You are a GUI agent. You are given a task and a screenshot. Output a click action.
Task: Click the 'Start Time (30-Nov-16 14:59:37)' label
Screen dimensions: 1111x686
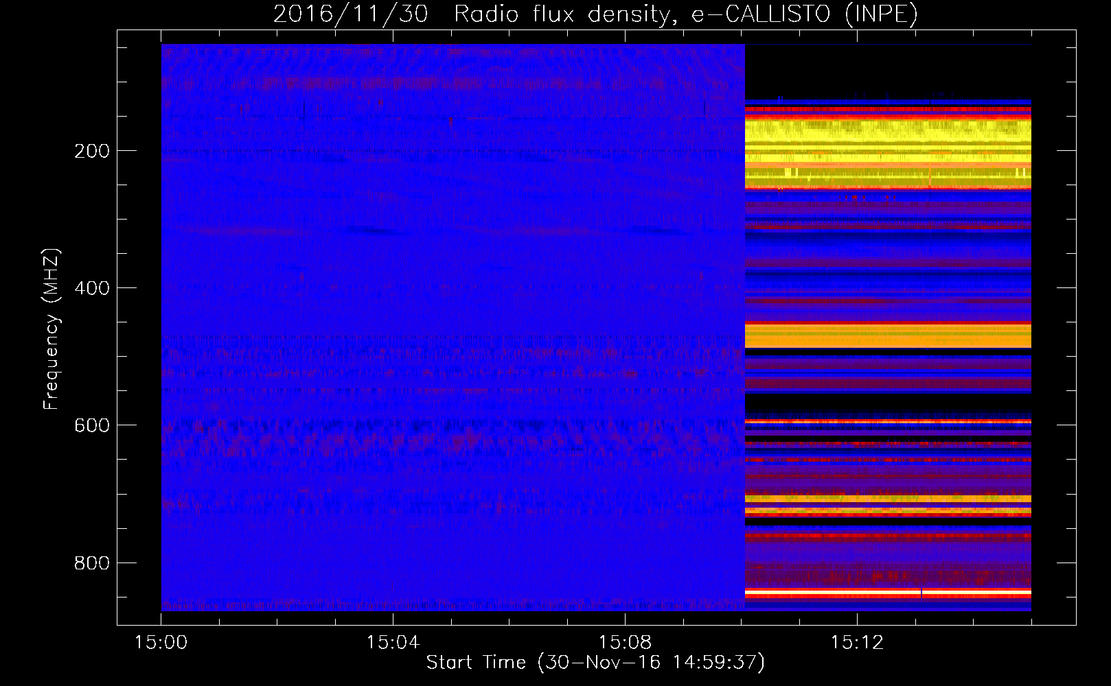[595, 663]
